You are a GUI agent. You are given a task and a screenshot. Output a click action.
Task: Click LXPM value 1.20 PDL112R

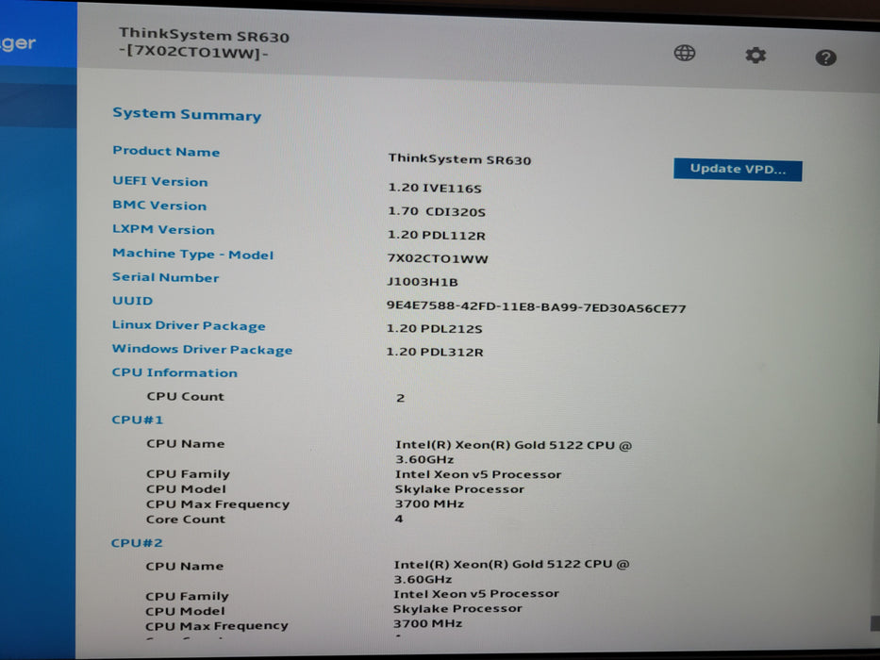coord(436,235)
